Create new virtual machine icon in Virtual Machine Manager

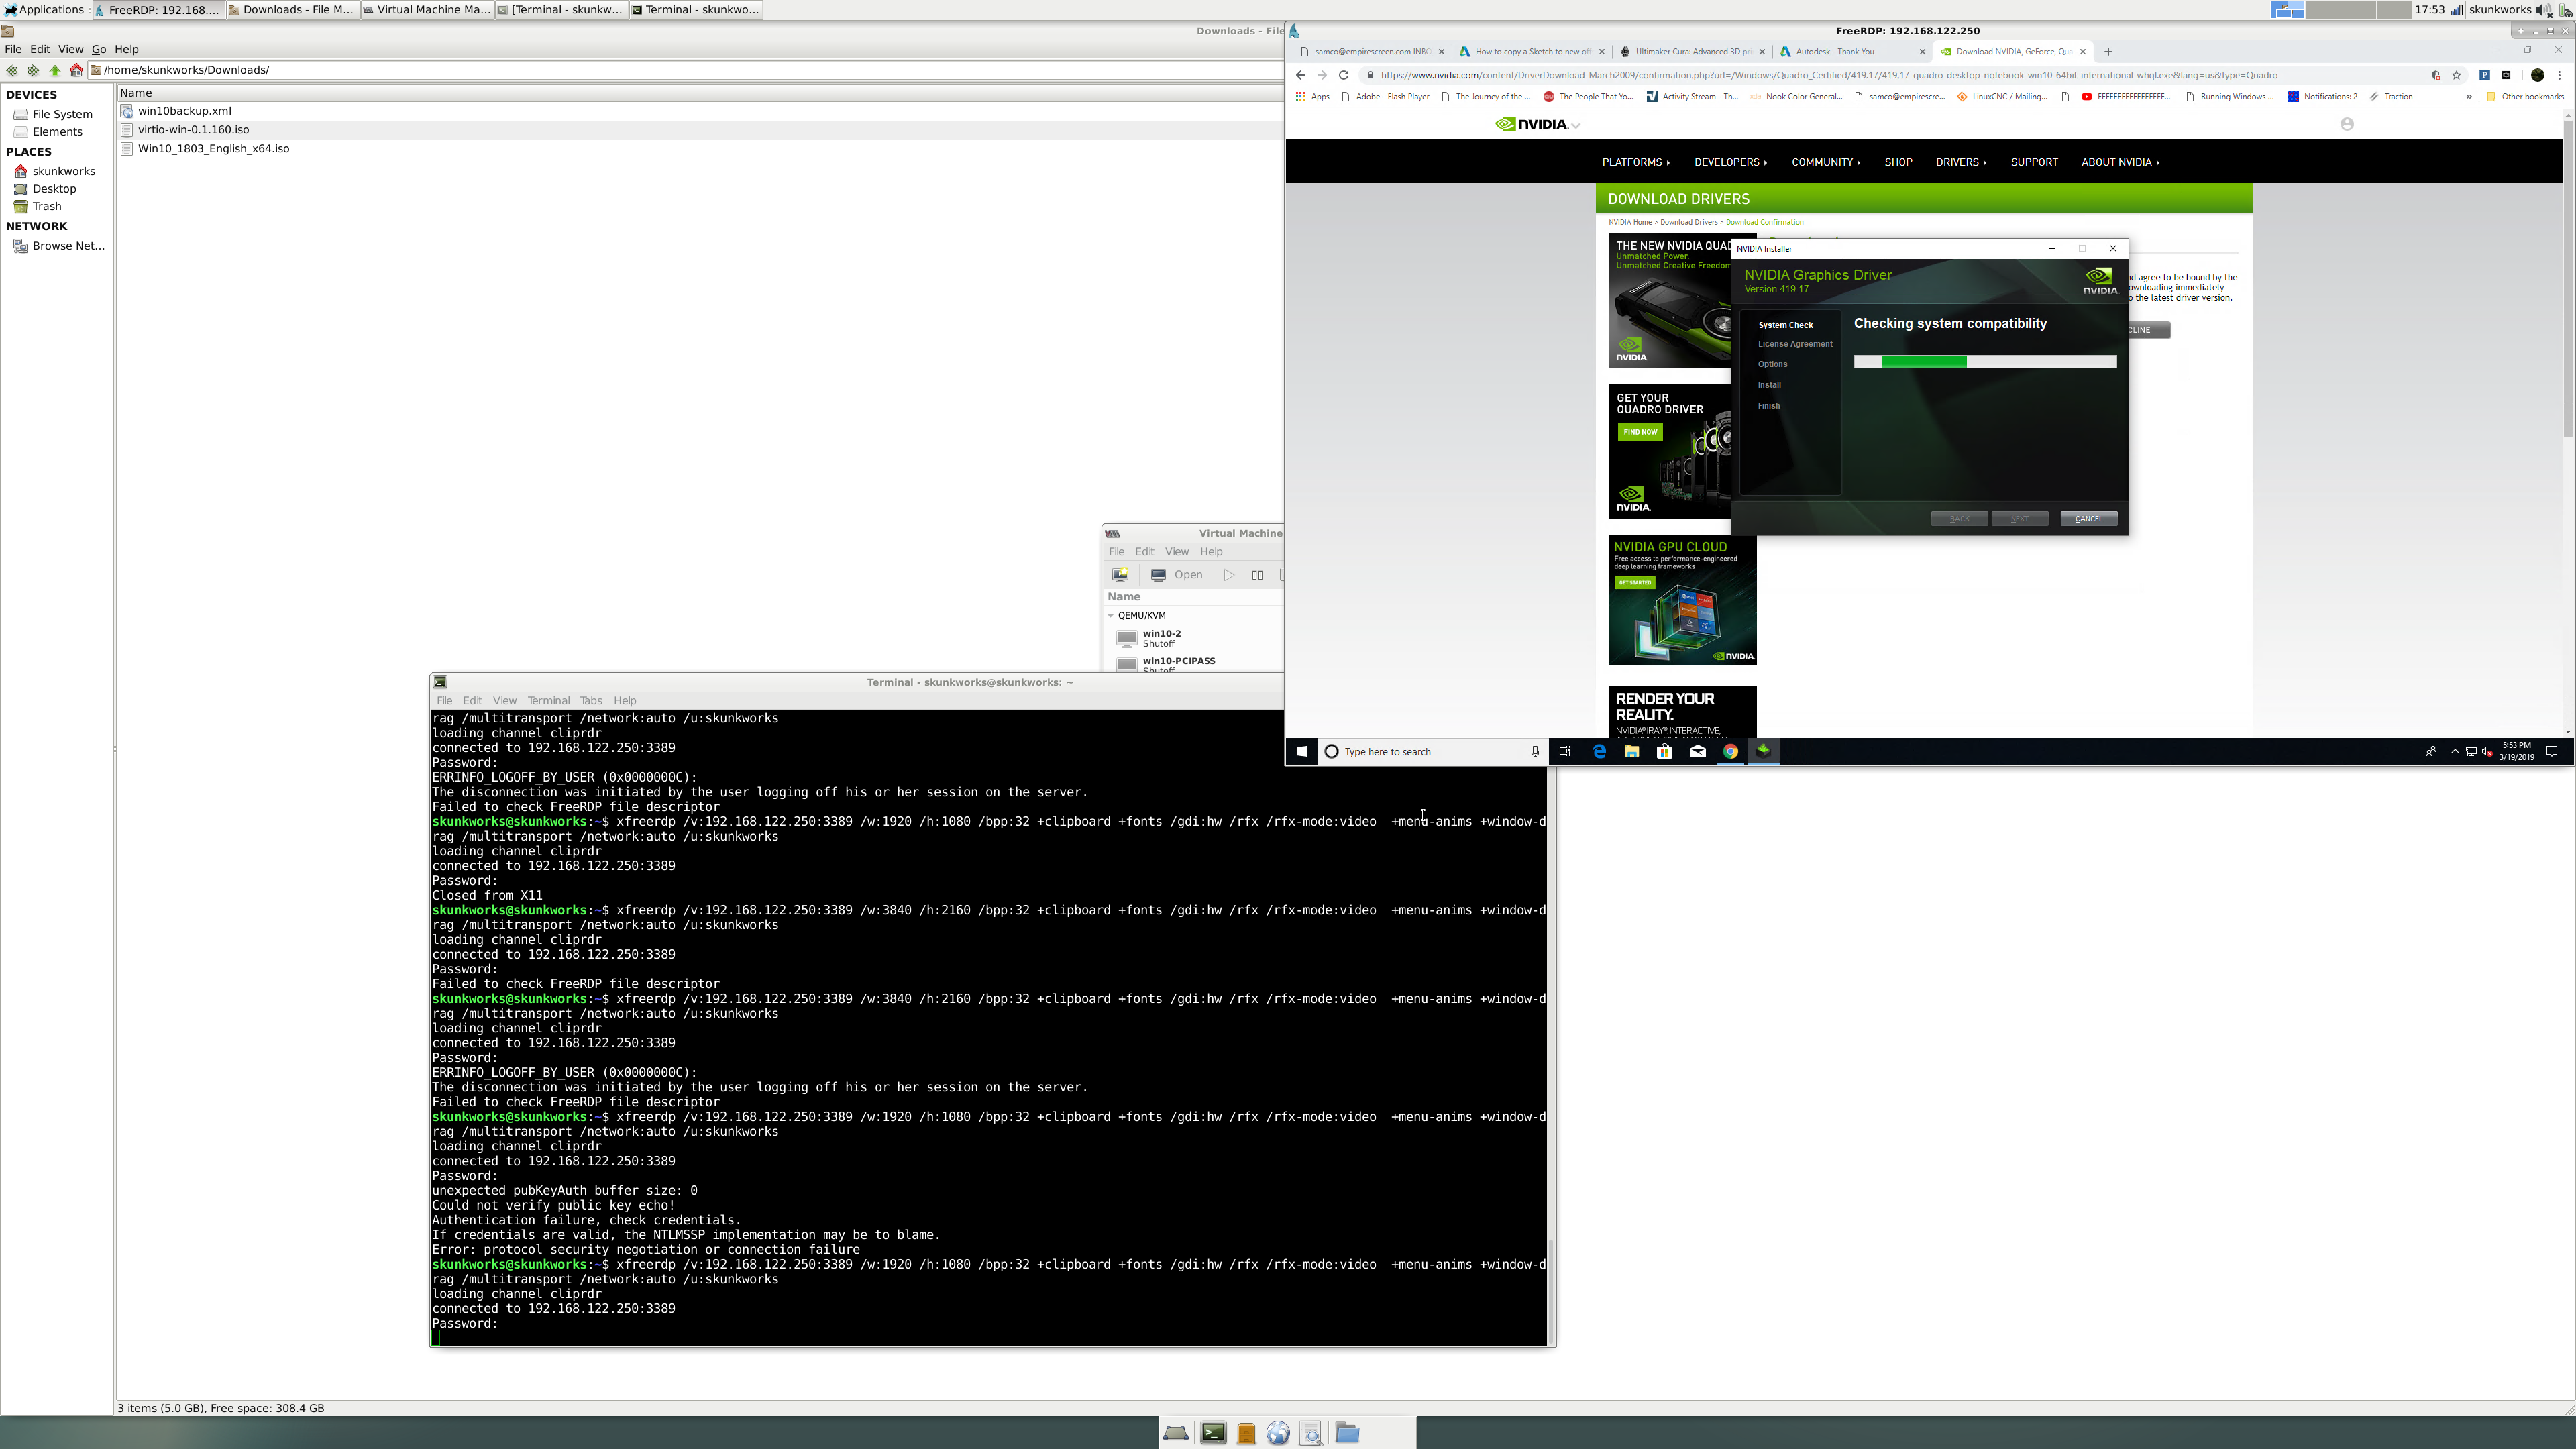(x=1121, y=575)
